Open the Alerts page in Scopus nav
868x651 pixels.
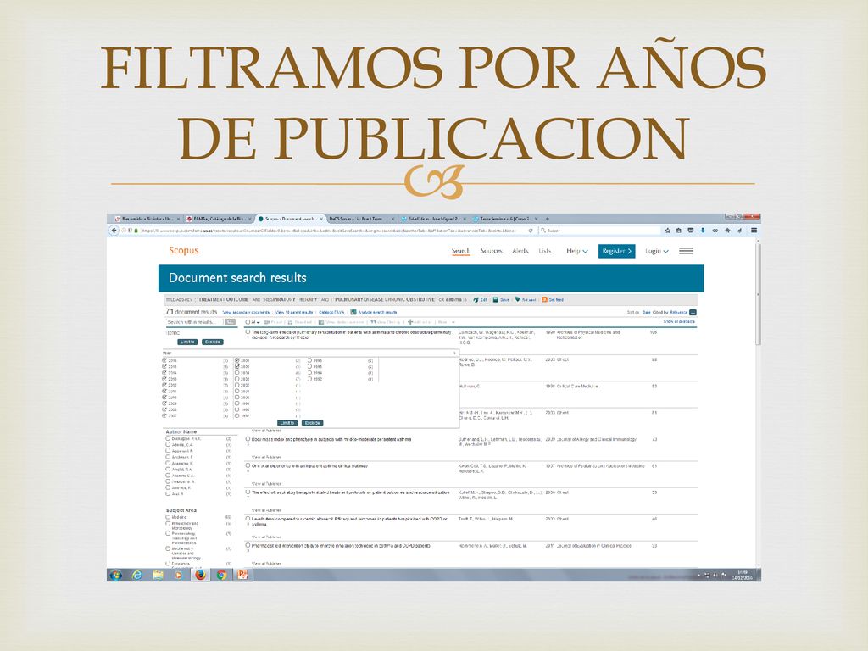point(520,251)
